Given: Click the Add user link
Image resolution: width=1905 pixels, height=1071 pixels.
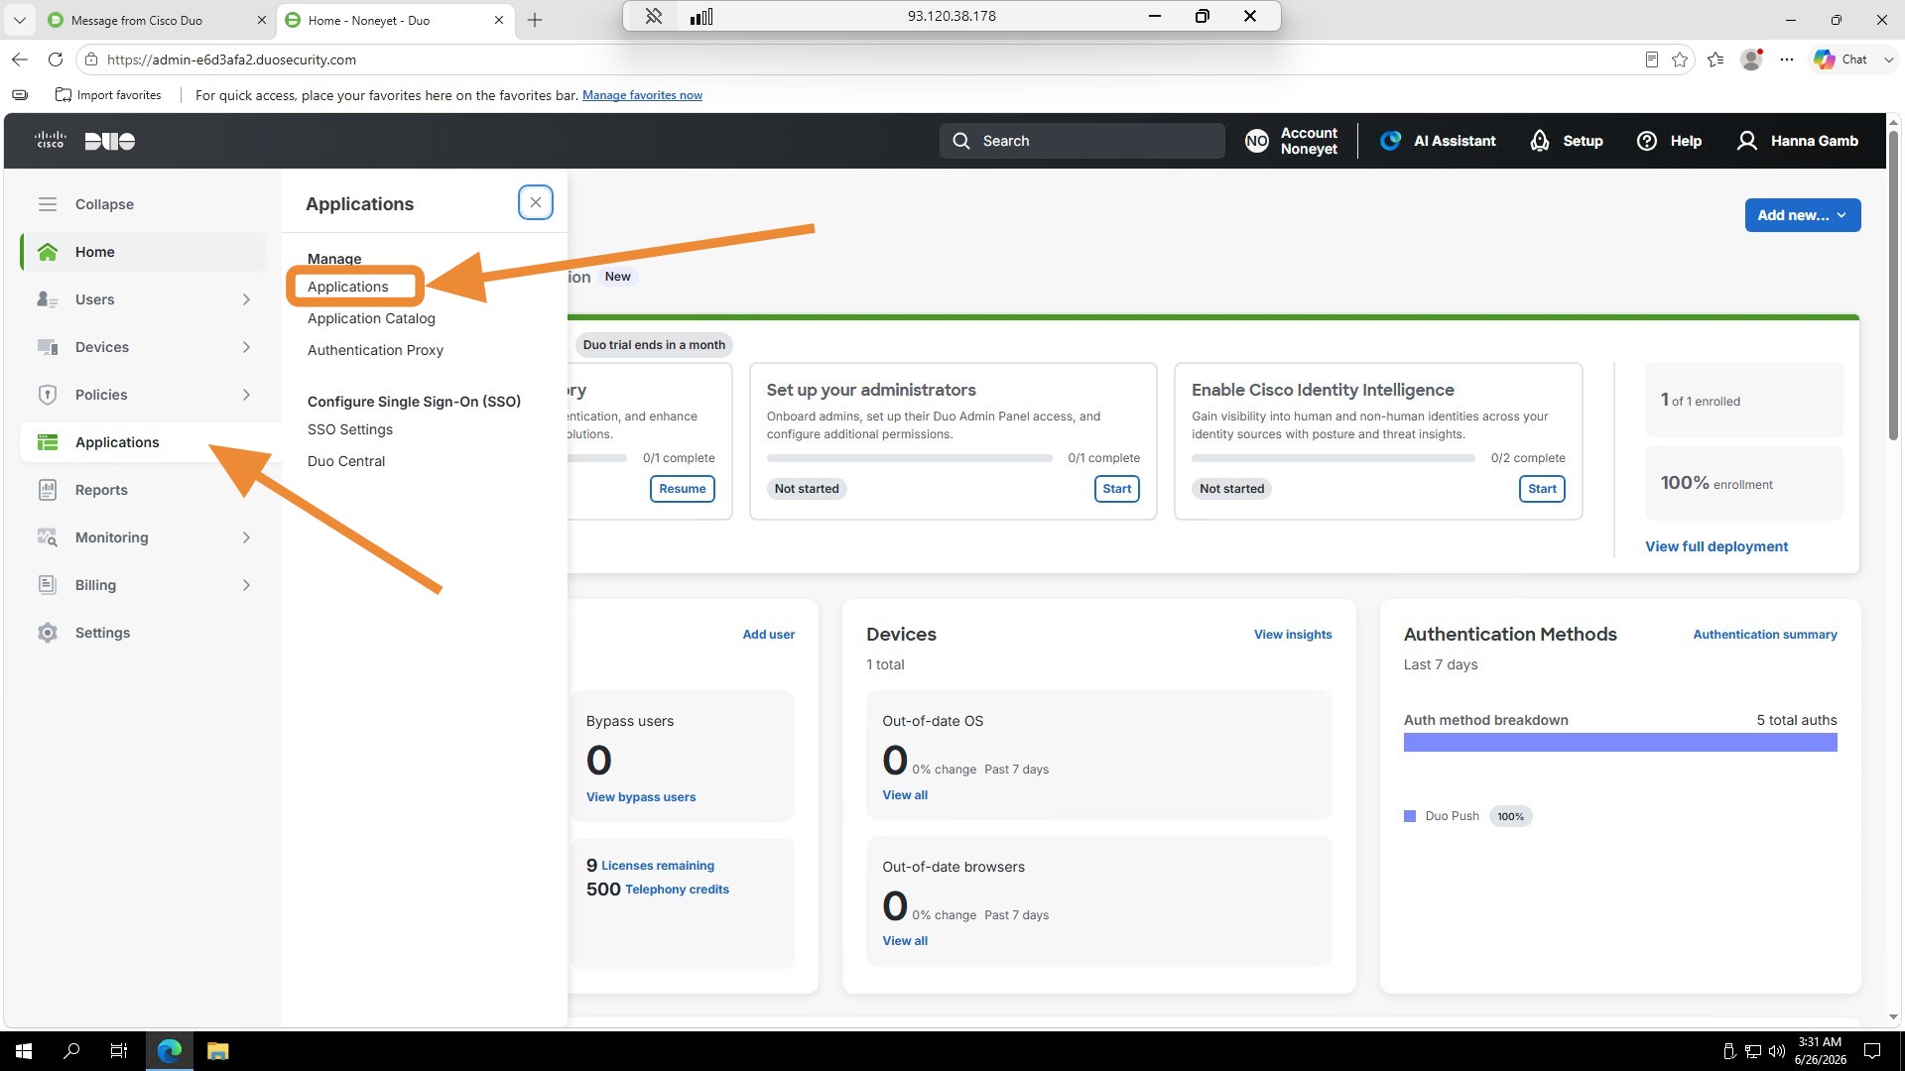Looking at the screenshot, I should point(768,635).
